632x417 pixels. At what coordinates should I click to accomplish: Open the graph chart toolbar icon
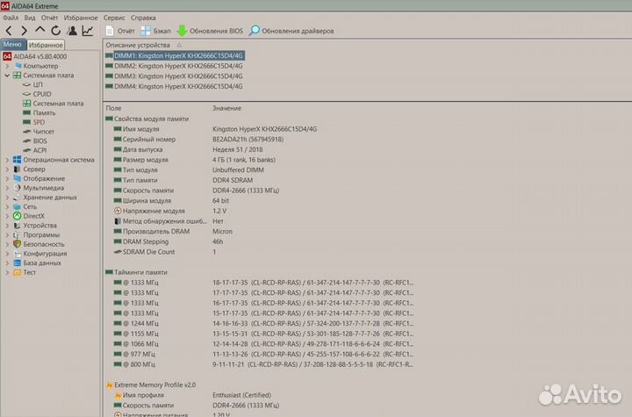point(88,31)
